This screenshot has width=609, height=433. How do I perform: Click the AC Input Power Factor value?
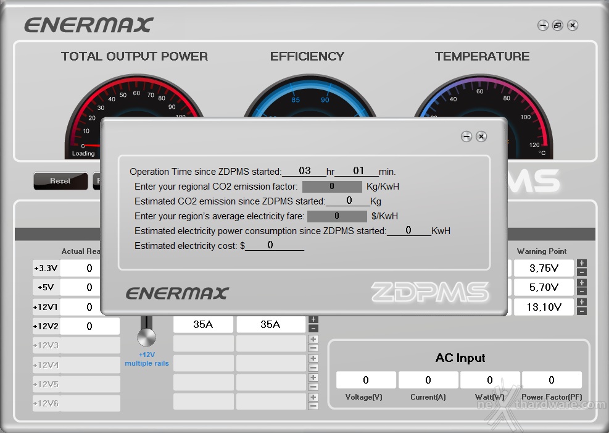552,380
